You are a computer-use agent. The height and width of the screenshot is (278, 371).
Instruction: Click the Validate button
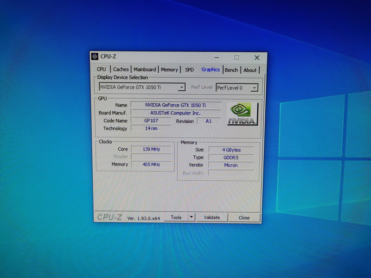click(212, 217)
